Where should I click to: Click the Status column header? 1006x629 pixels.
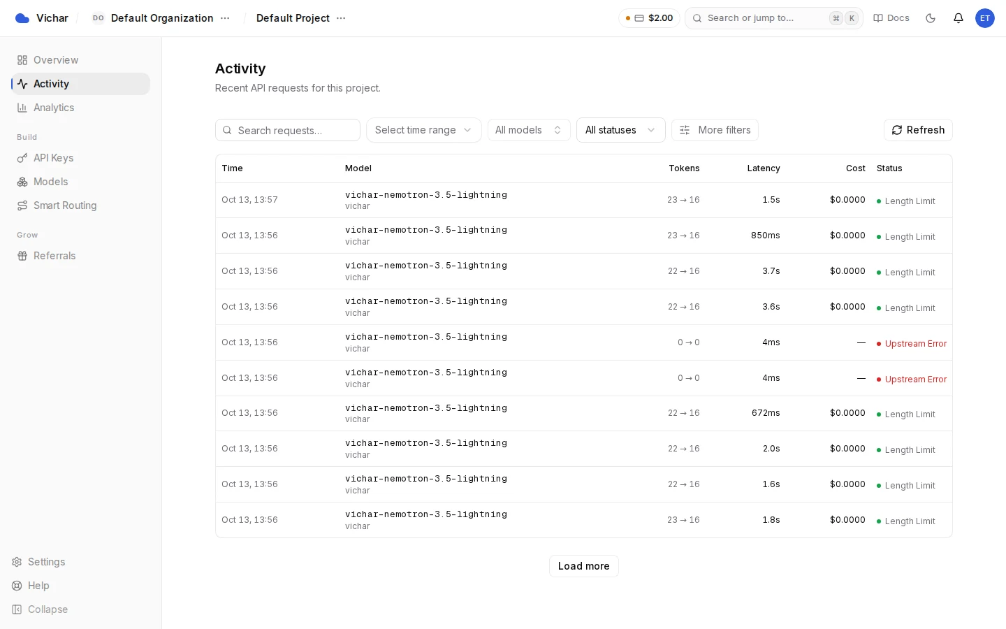point(889,168)
